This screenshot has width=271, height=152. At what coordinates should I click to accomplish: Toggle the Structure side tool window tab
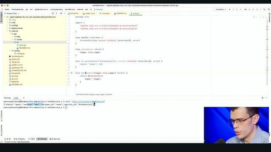[x=1, y=116]
